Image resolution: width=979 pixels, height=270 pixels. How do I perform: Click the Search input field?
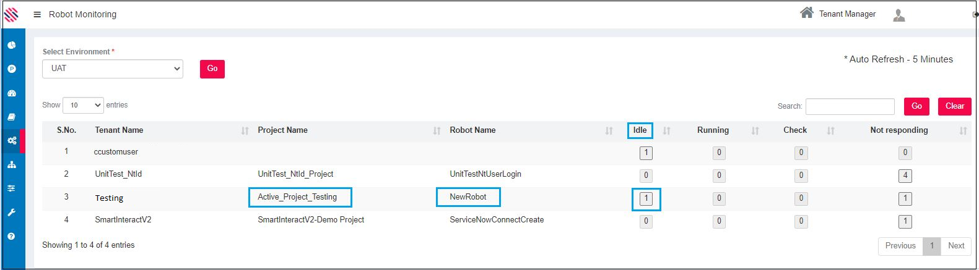pos(850,106)
